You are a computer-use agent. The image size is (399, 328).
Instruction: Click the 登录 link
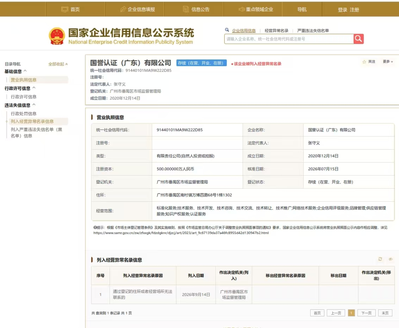click(342, 10)
